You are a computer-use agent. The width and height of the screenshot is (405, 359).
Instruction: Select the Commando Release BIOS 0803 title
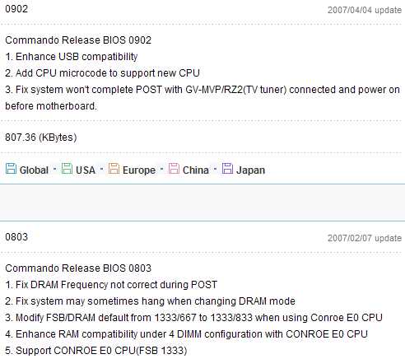(x=78, y=268)
